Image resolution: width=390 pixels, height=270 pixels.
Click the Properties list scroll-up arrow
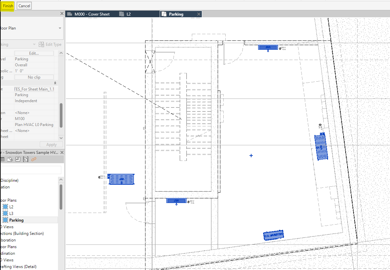coord(61,53)
